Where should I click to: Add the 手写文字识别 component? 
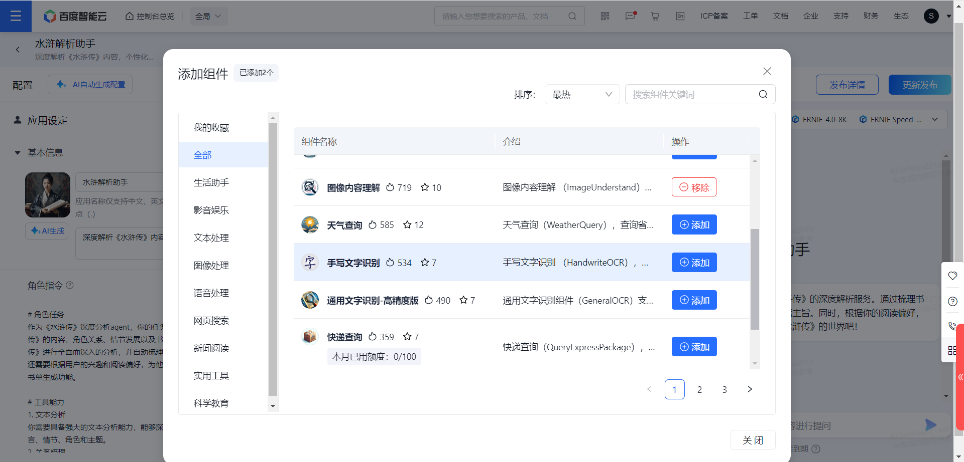694,262
